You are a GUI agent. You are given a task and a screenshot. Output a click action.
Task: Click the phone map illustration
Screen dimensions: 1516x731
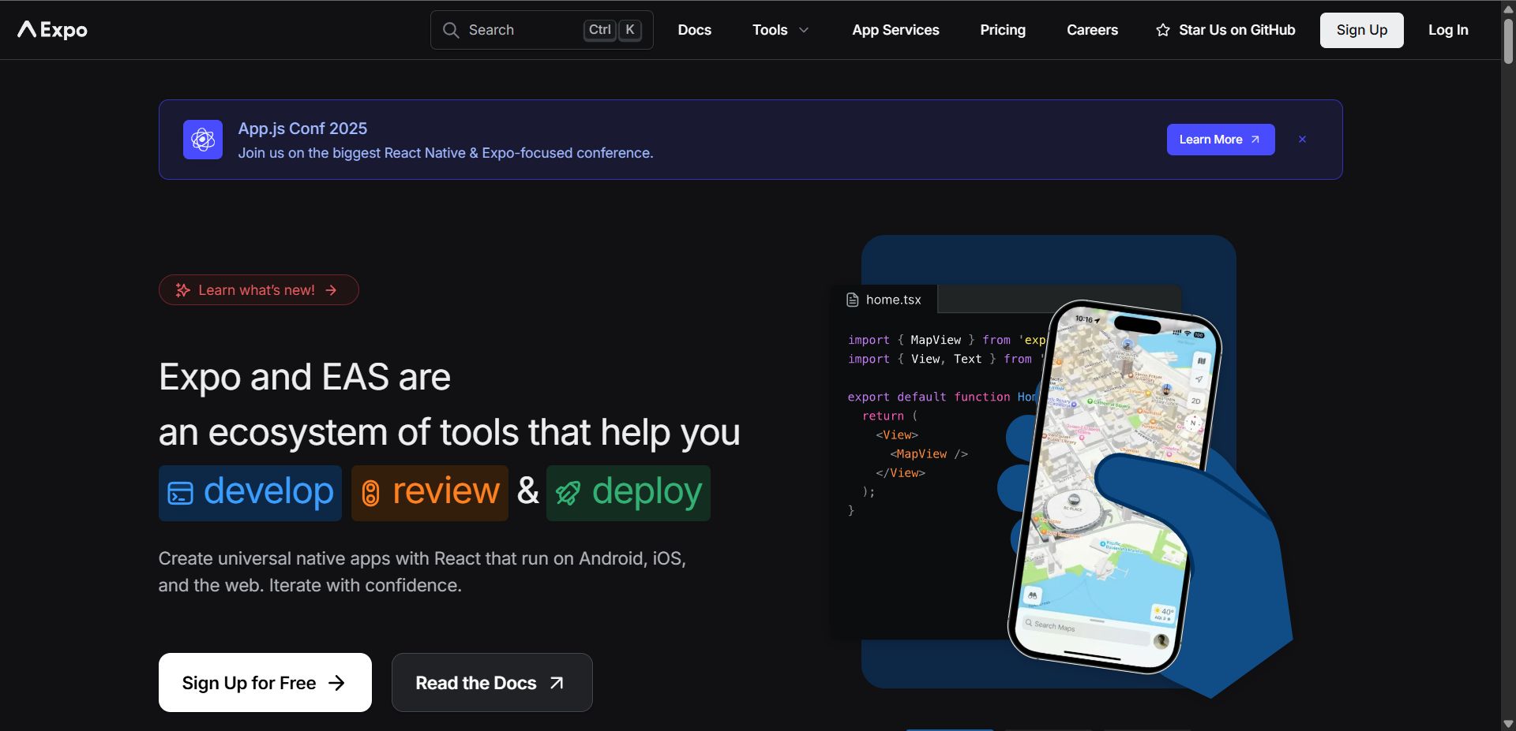pyautogui.click(x=1114, y=486)
